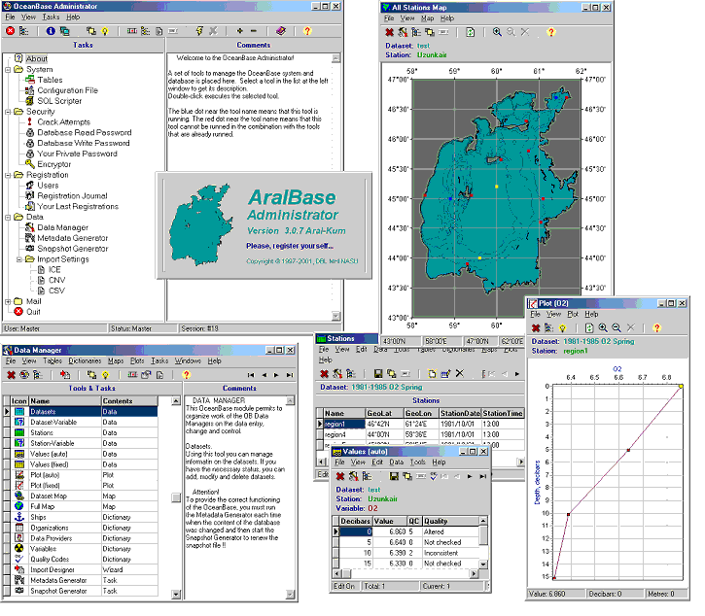Click the plus icon in Administrator toolbar
Image resolution: width=705 pixels, height=616 pixels.
(240, 31)
